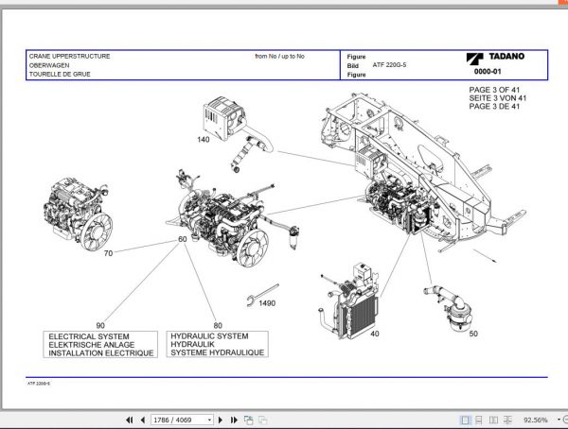The width and height of the screenshot is (568, 429).
Task: Click the 92.56% zoom value
Action: (x=536, y=420)
